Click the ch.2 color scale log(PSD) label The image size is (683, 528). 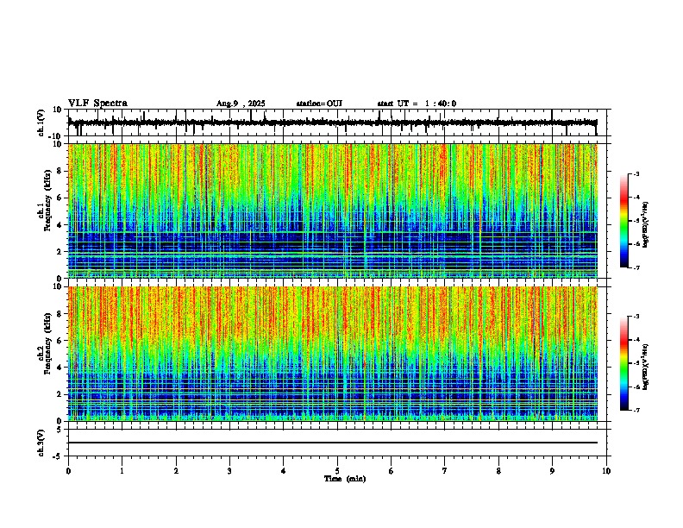(x=645, y=367)
